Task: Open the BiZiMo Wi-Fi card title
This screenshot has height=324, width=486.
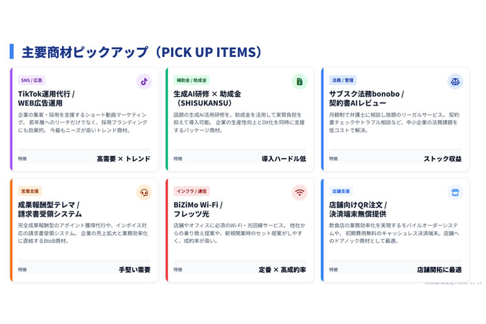Action: (198, 209)
